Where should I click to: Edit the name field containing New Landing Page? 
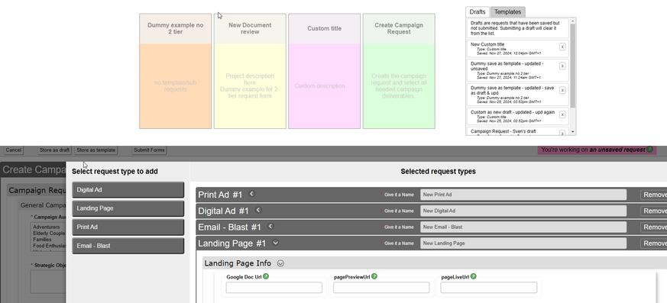coord(523,243)
